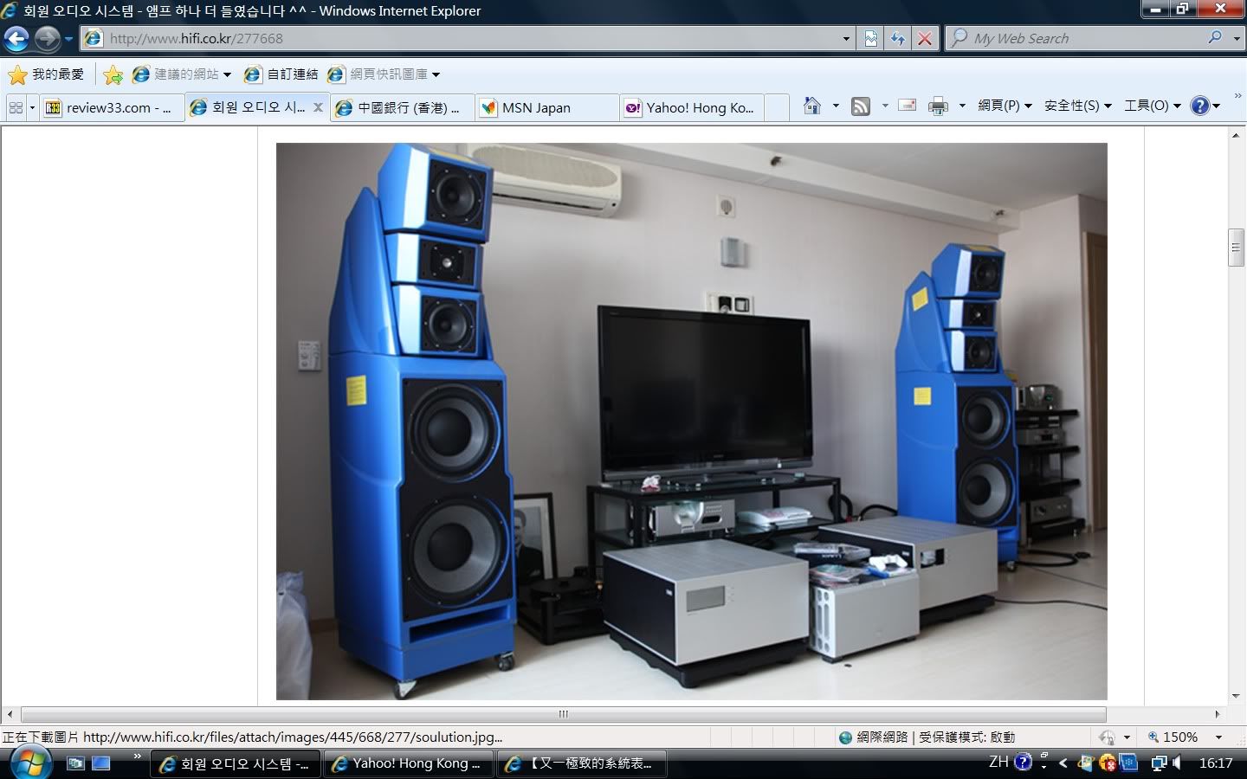The image size is (1247, 779).
Task: Open the Home page icon
Action: [x=811, y=106]
